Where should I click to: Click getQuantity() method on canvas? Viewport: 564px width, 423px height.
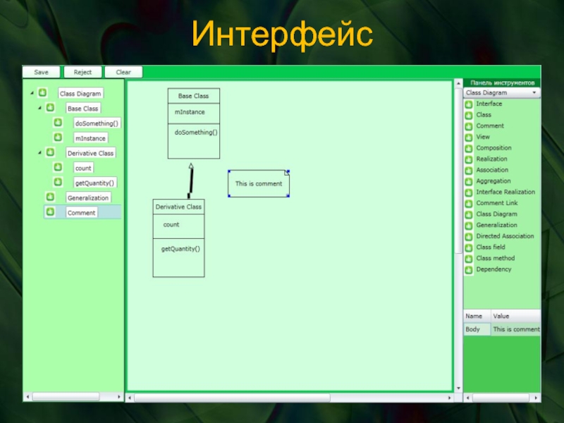click(x=180, y=249)
